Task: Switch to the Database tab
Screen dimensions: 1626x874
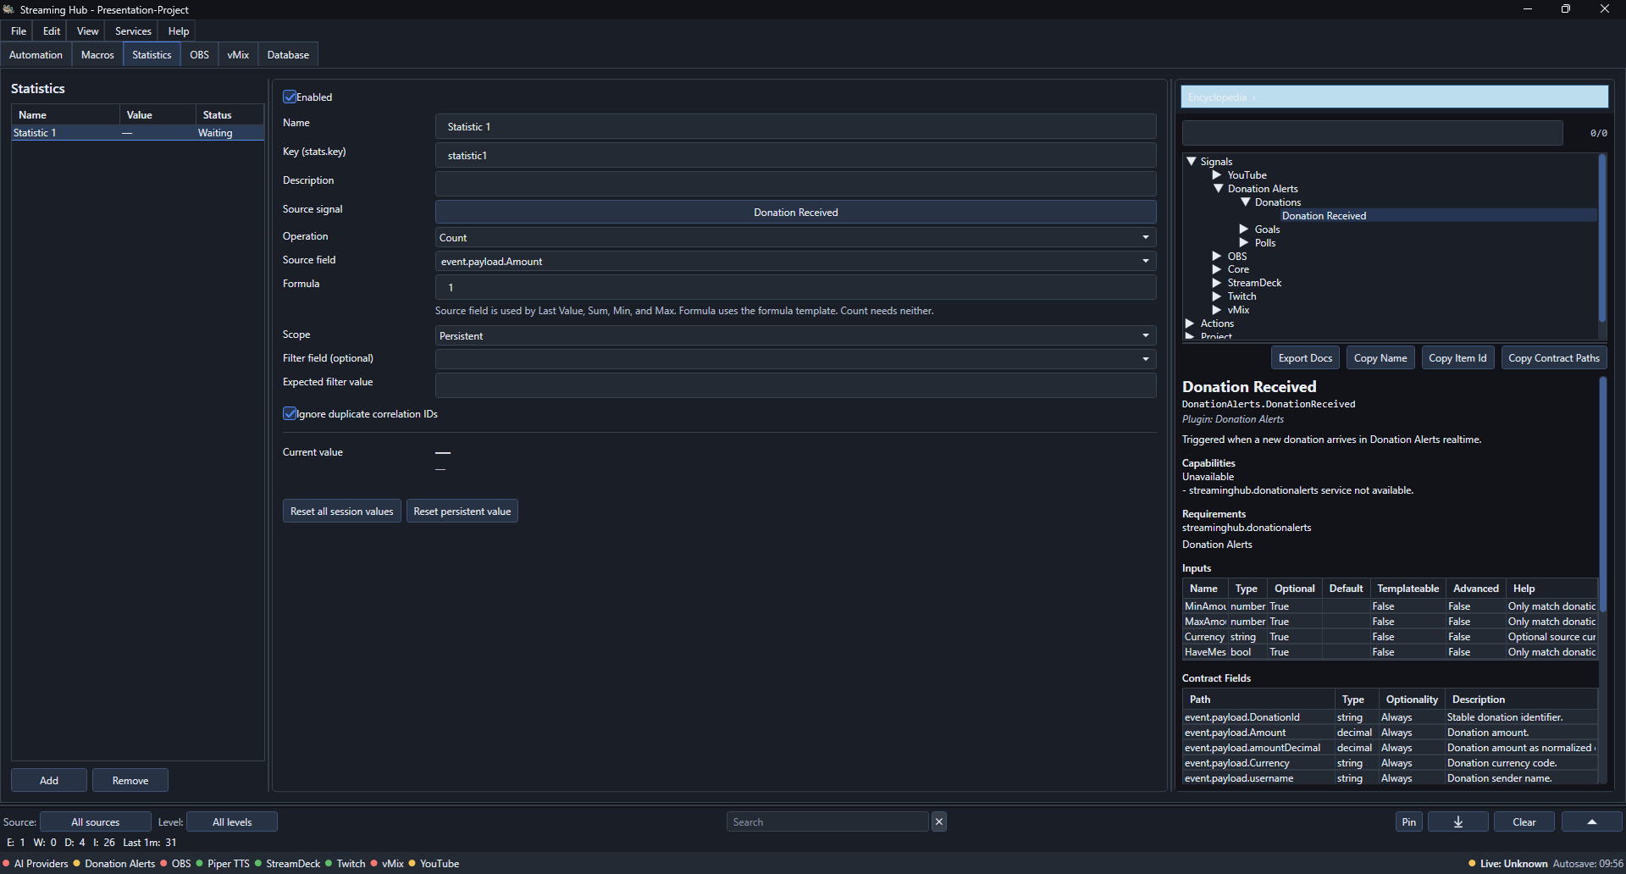Action: pyautogui.click(x=288, y=54)
